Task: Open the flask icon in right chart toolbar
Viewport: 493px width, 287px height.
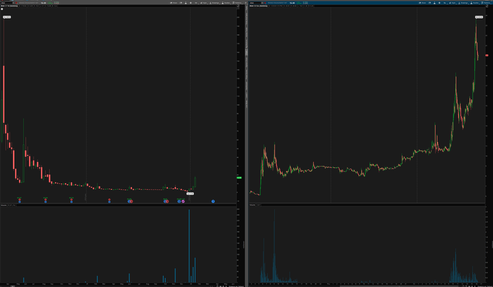Action: point(434,3)
